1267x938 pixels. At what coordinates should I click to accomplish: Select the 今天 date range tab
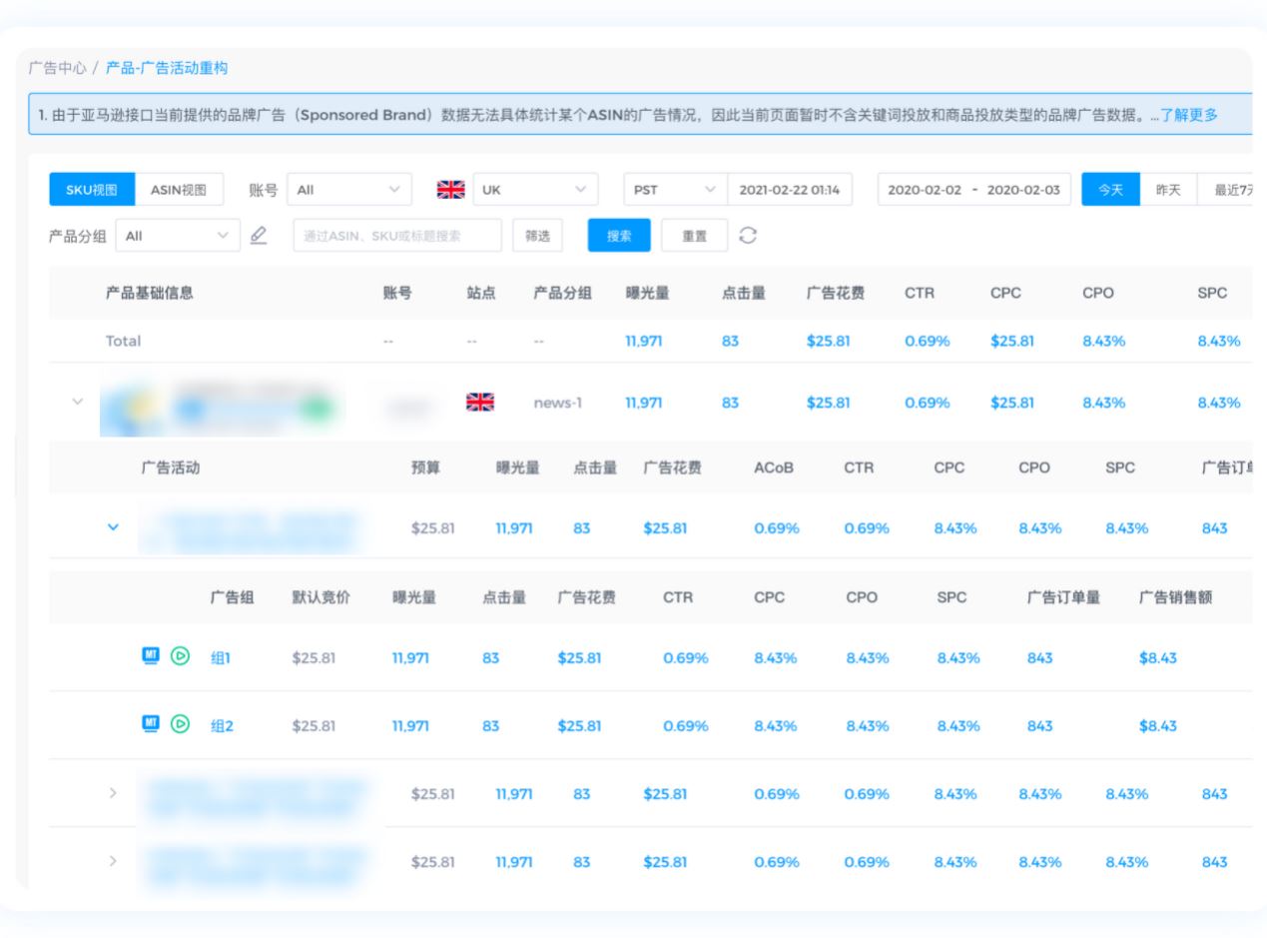tap(1111, 190)
